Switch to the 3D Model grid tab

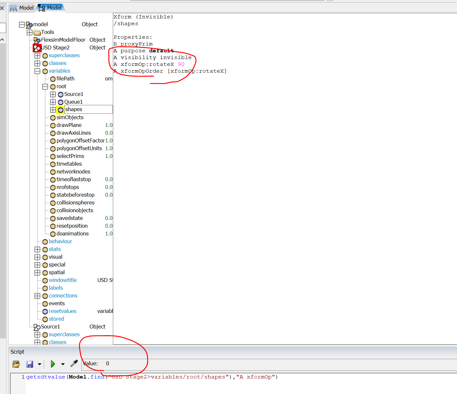click(x=22, y=8)
